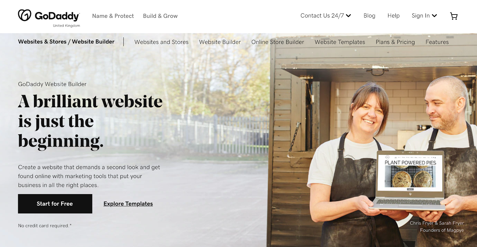Select the Websites and Stores tab
This screenshot has height=247, width=477.
tap(161, 42)
